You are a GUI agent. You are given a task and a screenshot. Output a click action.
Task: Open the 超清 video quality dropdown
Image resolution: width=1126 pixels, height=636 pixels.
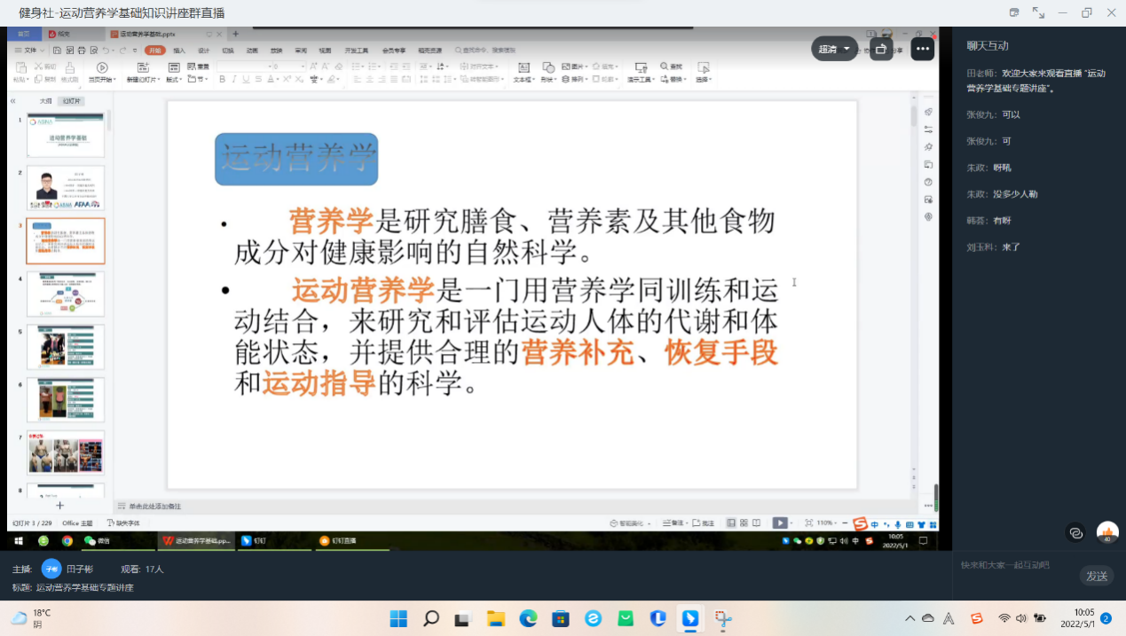coord(834,49)
